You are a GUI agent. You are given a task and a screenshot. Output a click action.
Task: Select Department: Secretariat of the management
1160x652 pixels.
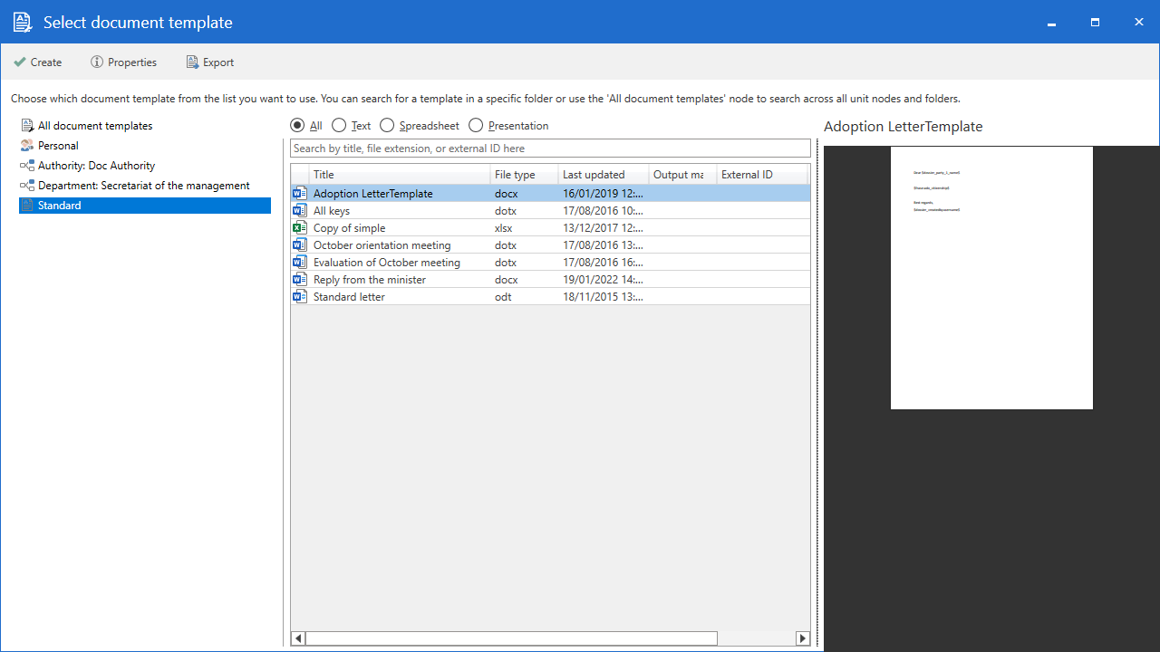point(144,186)
